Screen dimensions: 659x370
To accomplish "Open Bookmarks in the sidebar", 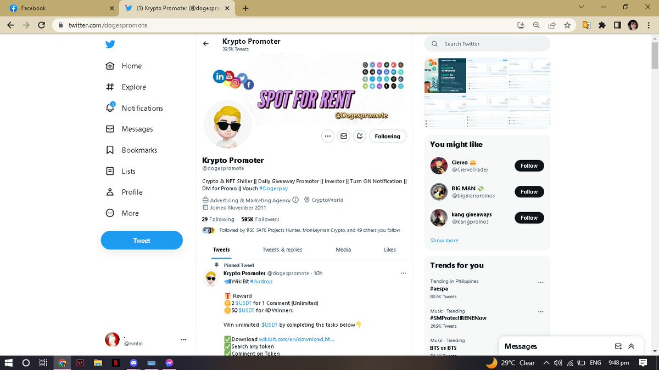I will 131,150.
